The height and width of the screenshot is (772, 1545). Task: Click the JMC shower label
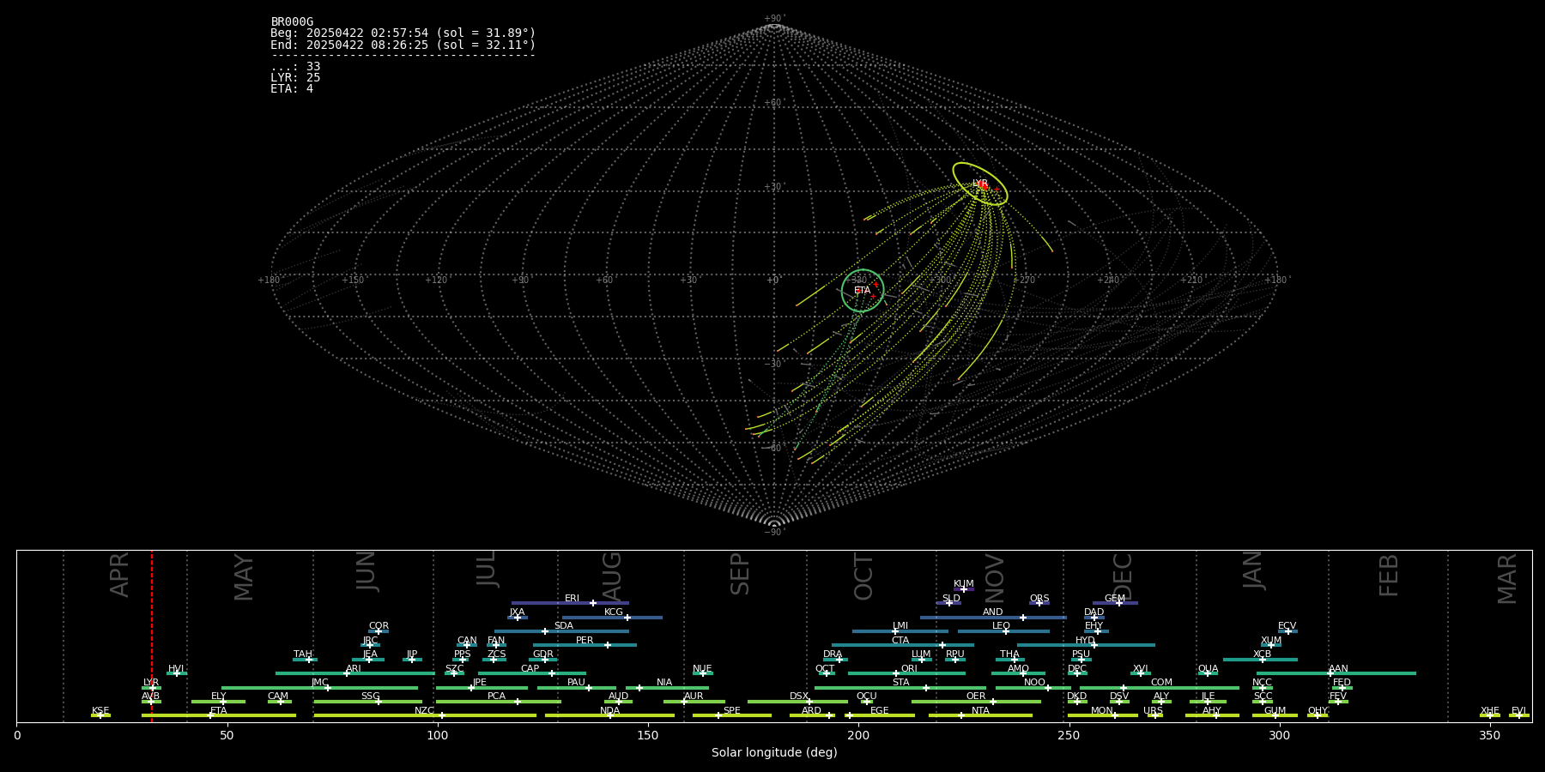(x=320, y=683)
